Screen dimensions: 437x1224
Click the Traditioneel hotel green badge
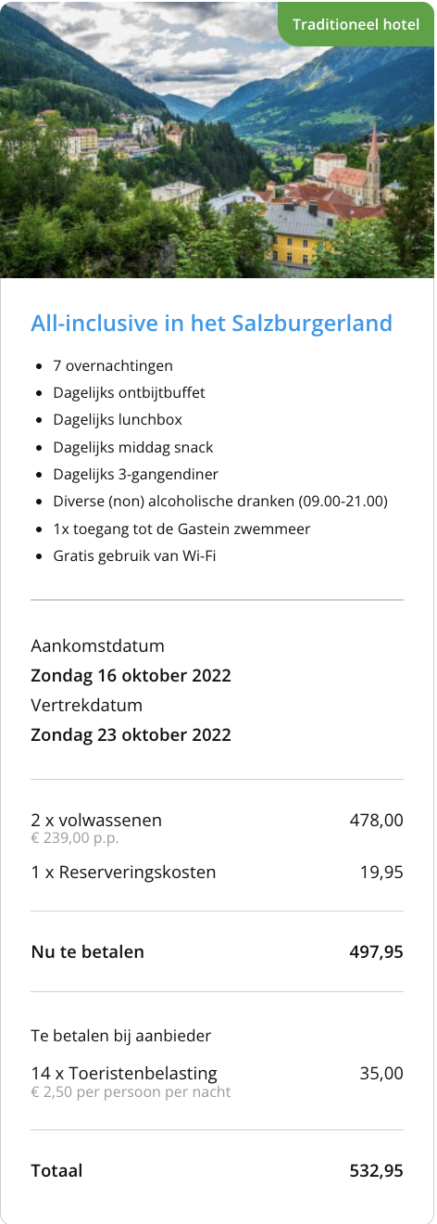pyautogui.click(x=356, y=23)
